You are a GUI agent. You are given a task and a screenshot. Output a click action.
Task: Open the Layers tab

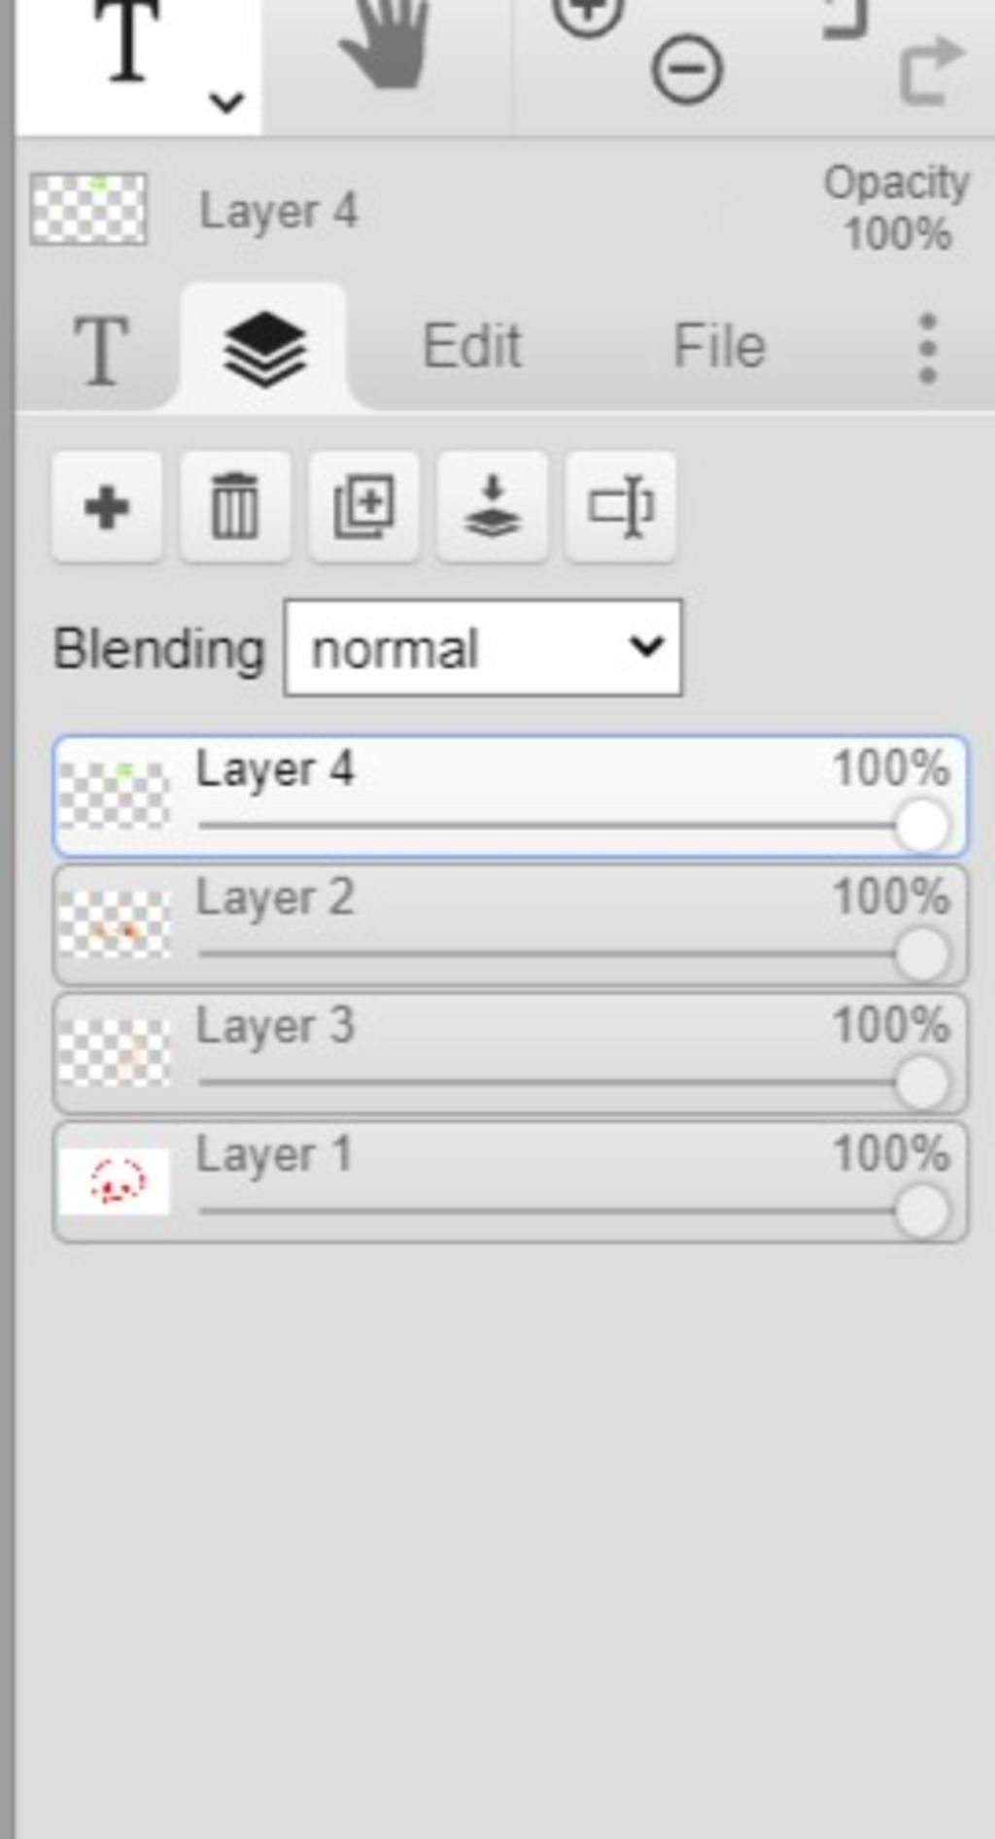[264, 348]
